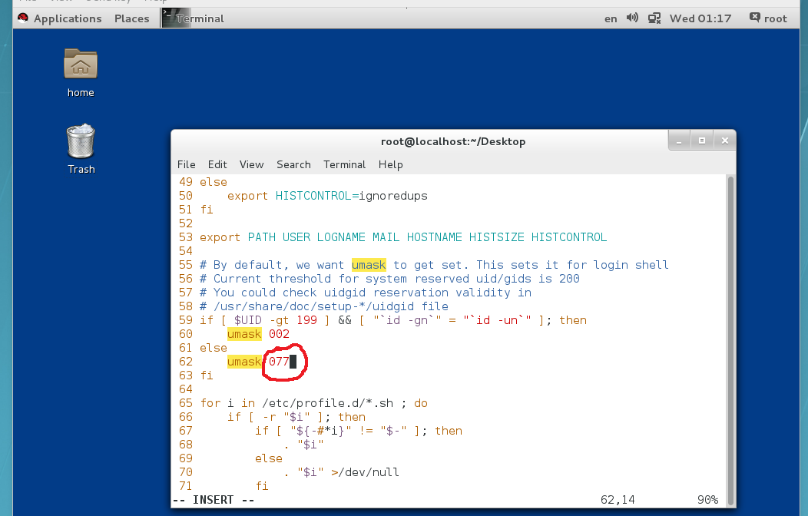The image size is (808, 516).
Task: Click the network connection icon
Action: point(654,18)
